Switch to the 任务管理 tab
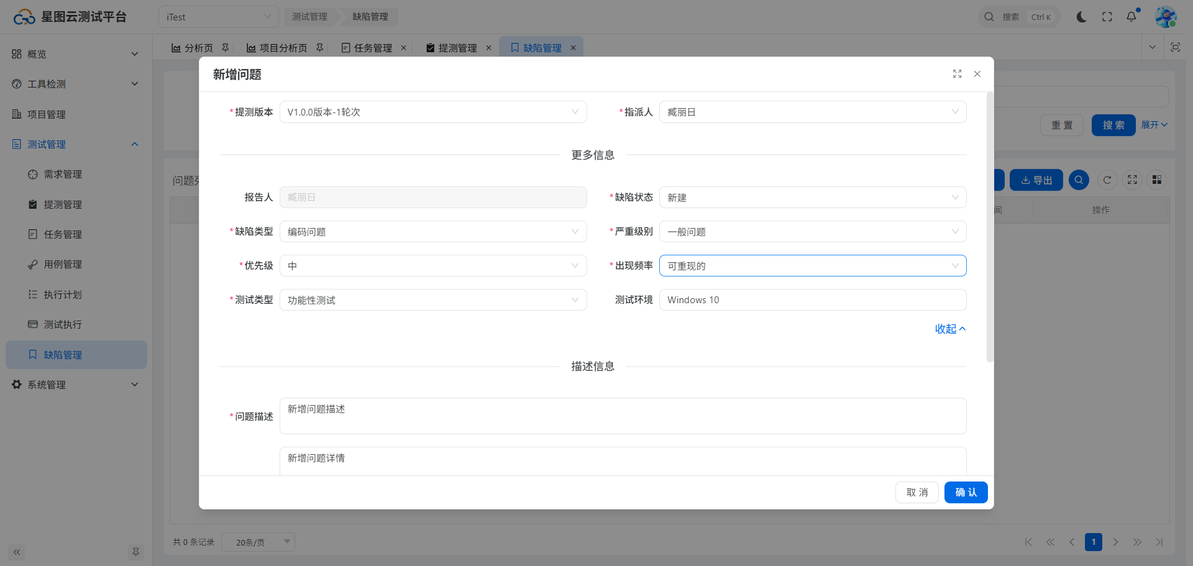1193x566 pixels. (x=373, y=48)
